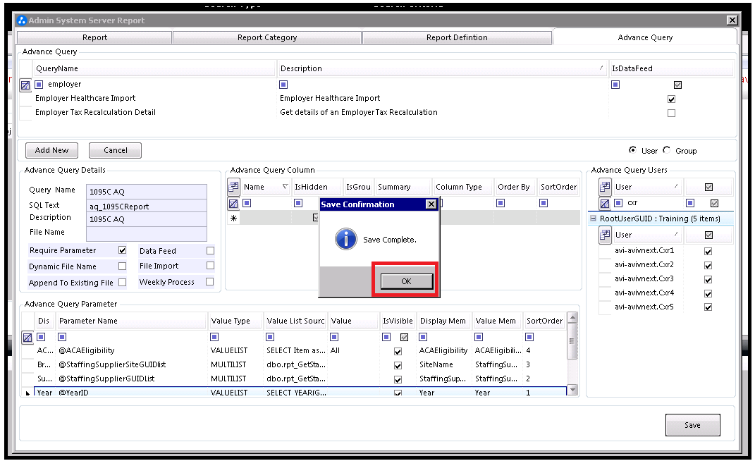Viewport: 755px width, 461px height.
Task: Uncheck user avi-avivnext.Cxr3
Action: (x=708, y=279)
